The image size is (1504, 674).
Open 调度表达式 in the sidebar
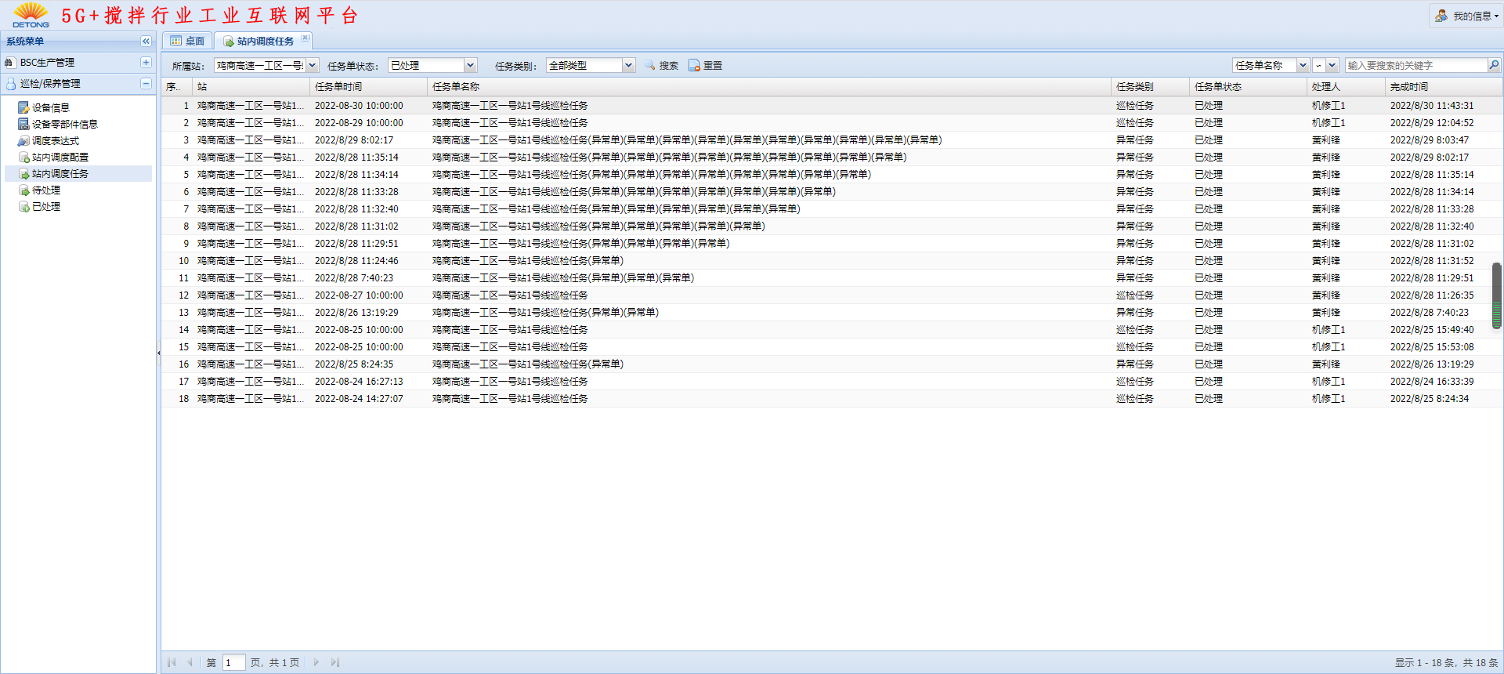(55, 141)
